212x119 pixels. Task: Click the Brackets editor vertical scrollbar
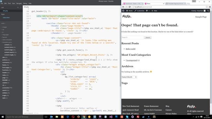(120, 54)
